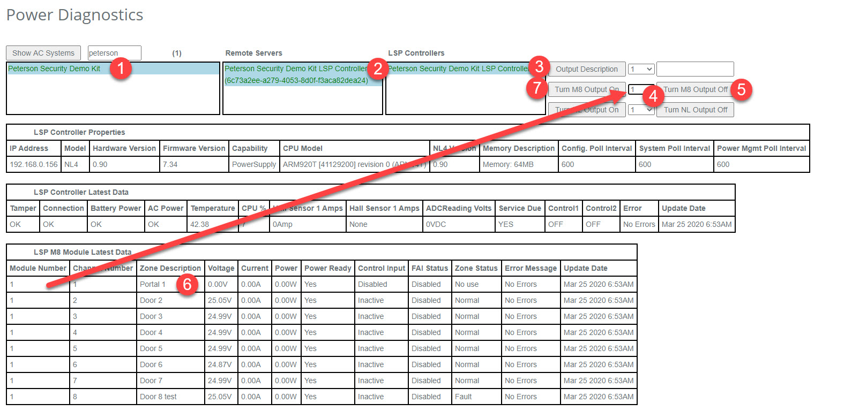Open the M8 output channel dropdown
859x411 pixels.
[637, 89]
